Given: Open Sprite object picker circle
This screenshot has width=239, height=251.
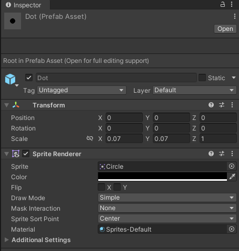Looking at the screenshot, I should pos(232,166).
